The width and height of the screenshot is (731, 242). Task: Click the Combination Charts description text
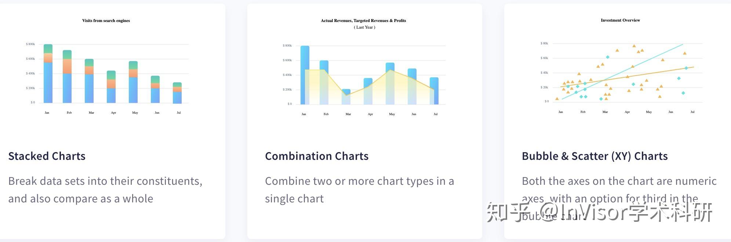click(x=360, y=190)
